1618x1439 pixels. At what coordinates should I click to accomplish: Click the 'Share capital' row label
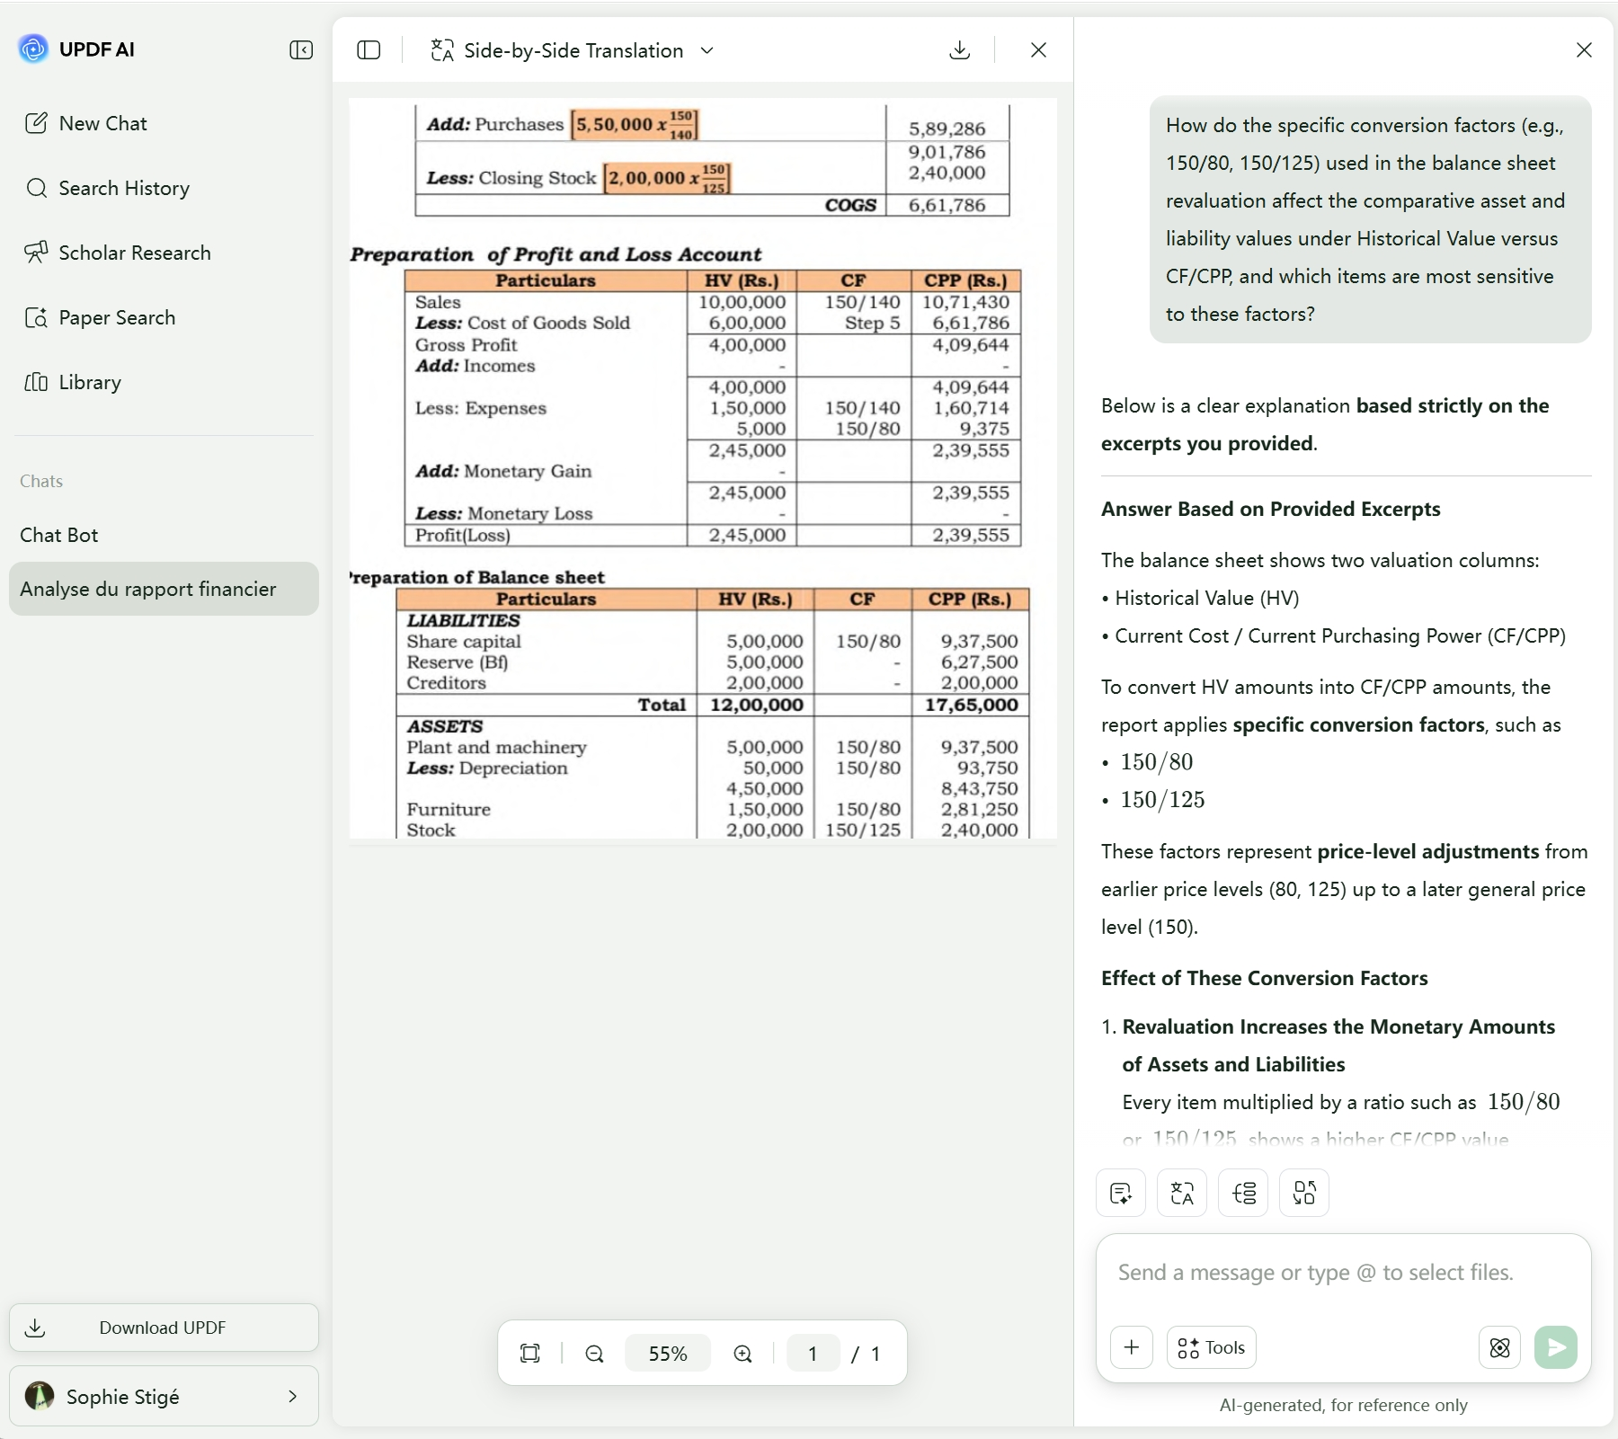click(464, 641)
